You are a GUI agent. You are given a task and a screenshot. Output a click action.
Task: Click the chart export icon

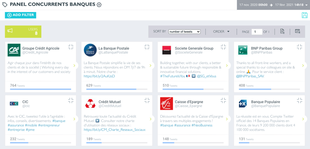tap(297, 31)
